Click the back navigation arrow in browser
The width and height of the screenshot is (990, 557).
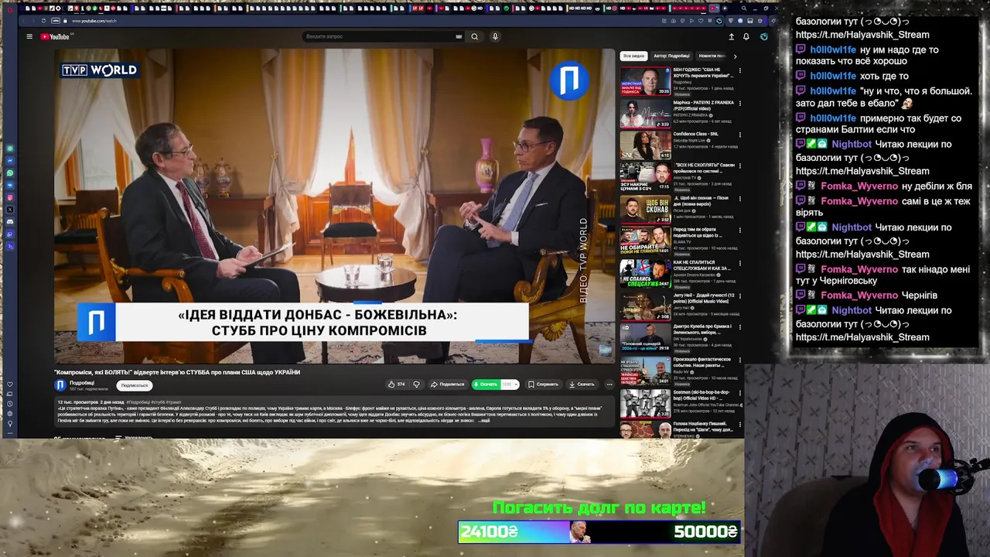click(24, 21)
